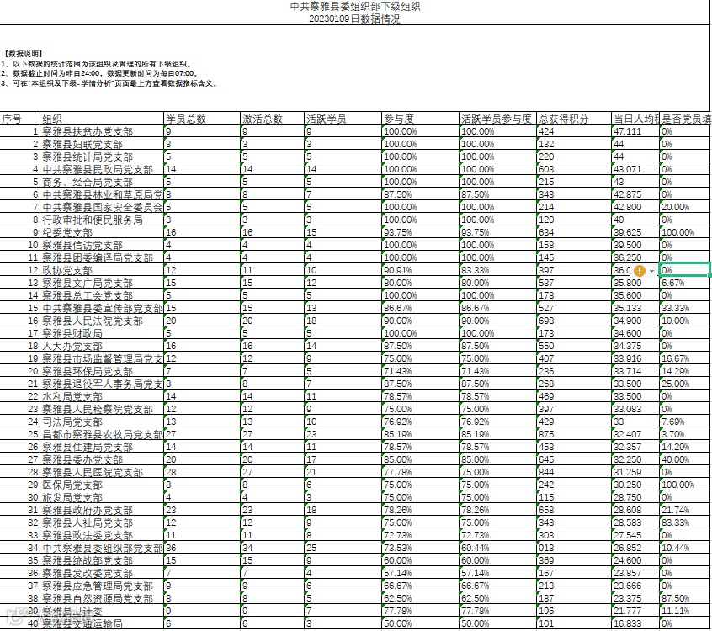Click the cell 察雅县应急管理局党支部
This screenshot has width=712, height=631.
click(x=102, y=586)
